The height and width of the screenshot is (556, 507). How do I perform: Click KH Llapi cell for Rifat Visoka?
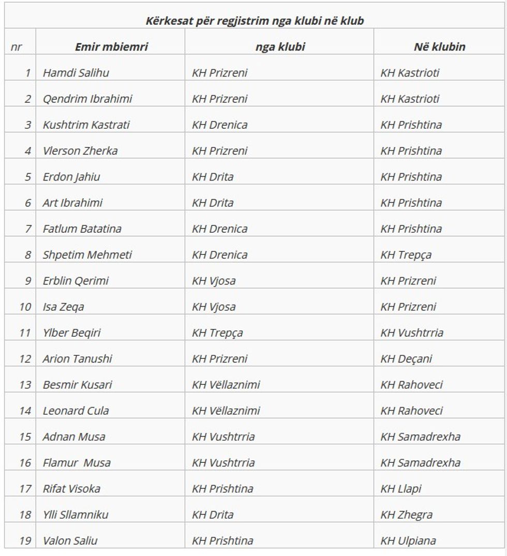(401, 489)
